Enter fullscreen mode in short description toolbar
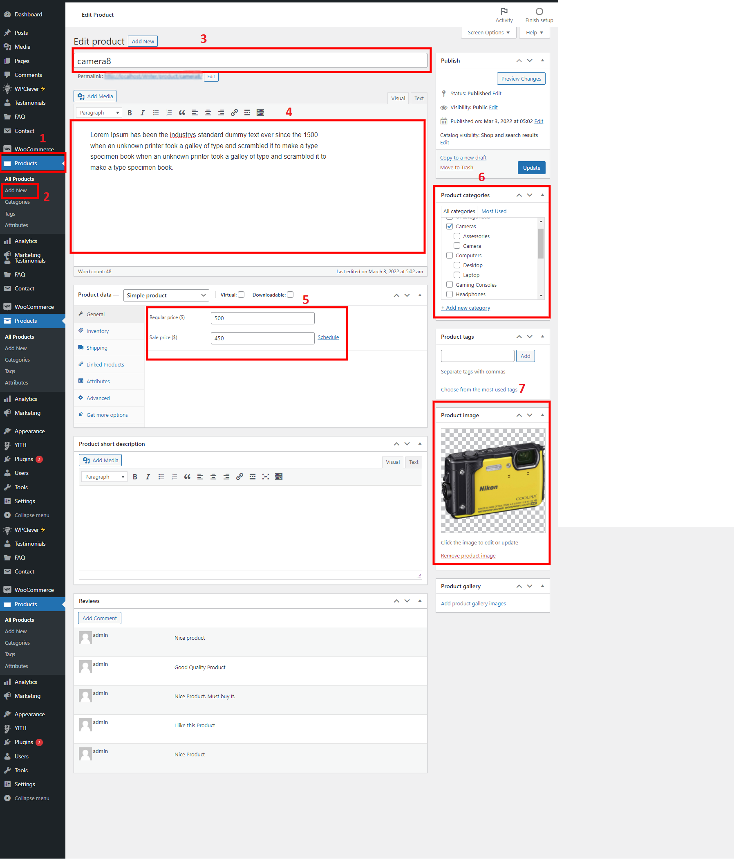734x859 pixels. (x=266, y=477)
